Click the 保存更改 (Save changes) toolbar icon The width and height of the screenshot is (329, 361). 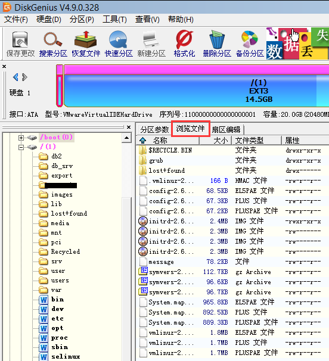click(20, 44)
